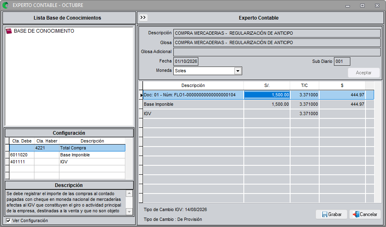
Task: Click the Tipo de Cambio IGV: 14/08/2026 text
Action: coord(175,209)
